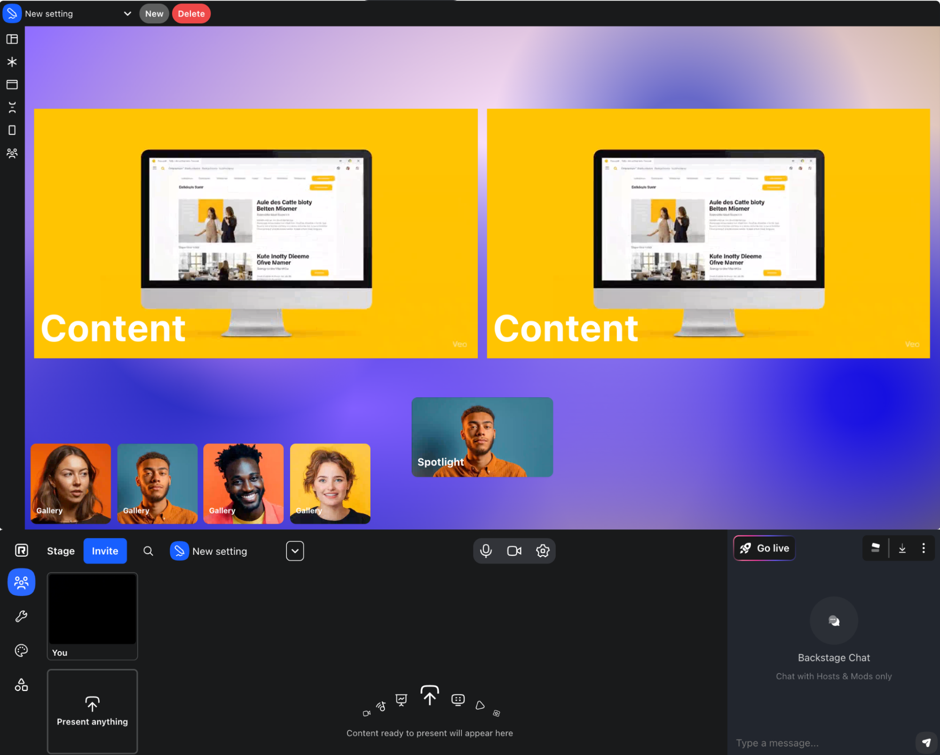Click the central upload arrow icon
The image size is (940, 755).
point(429,695)
